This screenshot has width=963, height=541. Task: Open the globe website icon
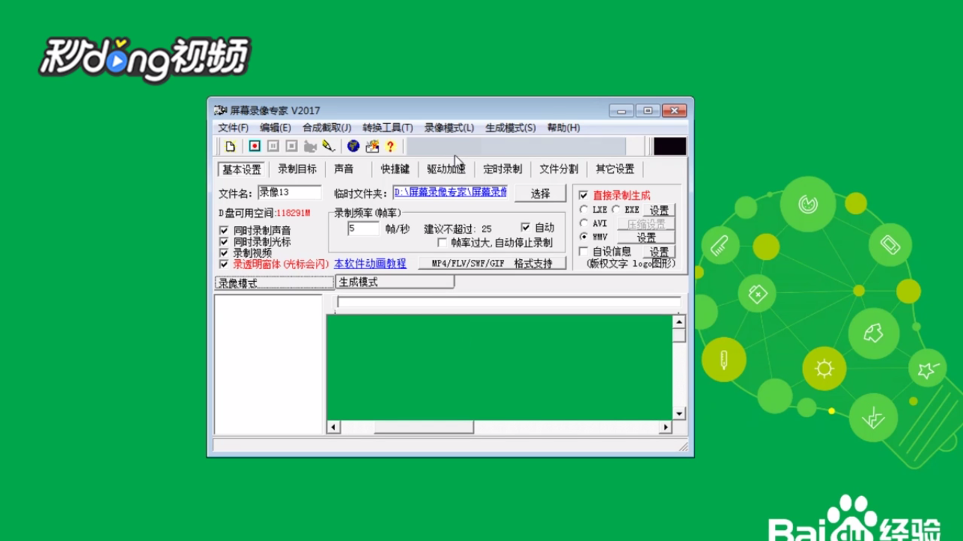click(352, 146)
